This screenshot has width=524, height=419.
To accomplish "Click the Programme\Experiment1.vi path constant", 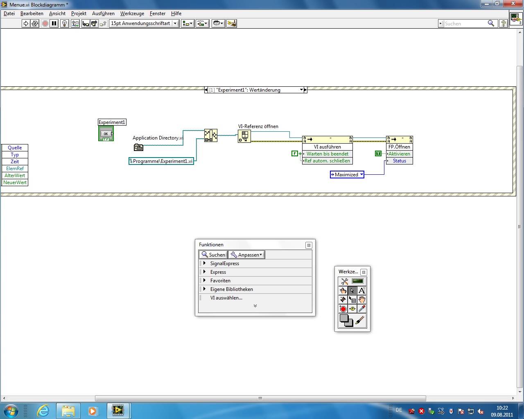I will click(x=161, y=161).
